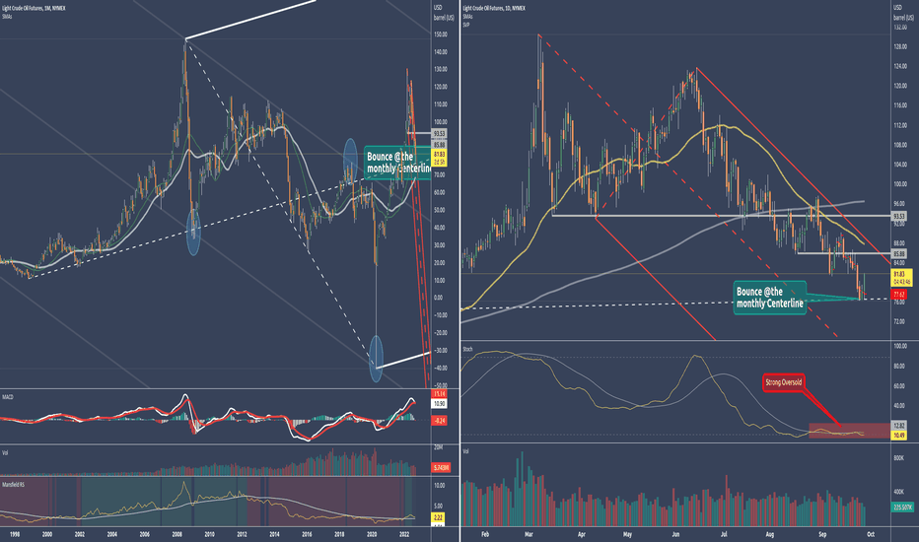Click the 93.53 price label on daily chart
The width and height of the screenshot is (919, 542).
[898, 216]
